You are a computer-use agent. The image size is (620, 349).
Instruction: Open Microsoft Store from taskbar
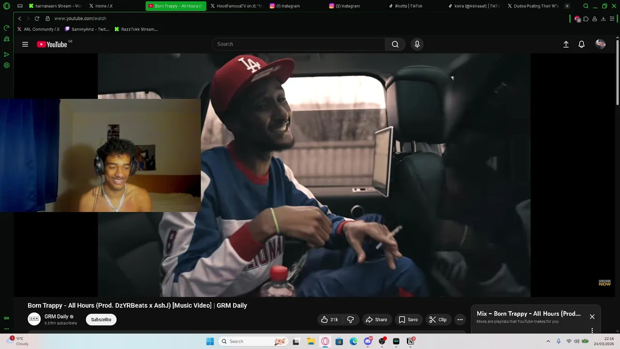click(x=339, y=341)
